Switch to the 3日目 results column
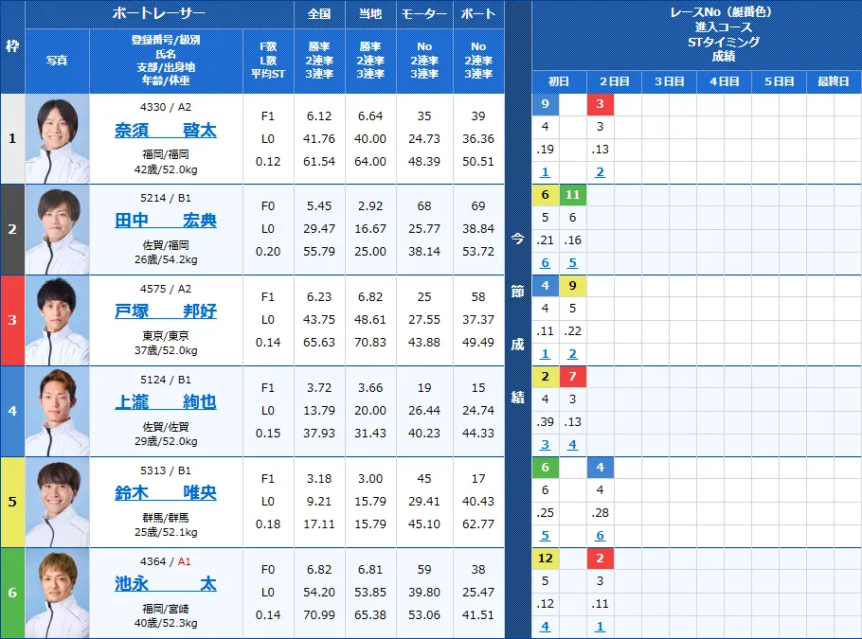This screenshot has height=639, width=862. pos(668,81)
